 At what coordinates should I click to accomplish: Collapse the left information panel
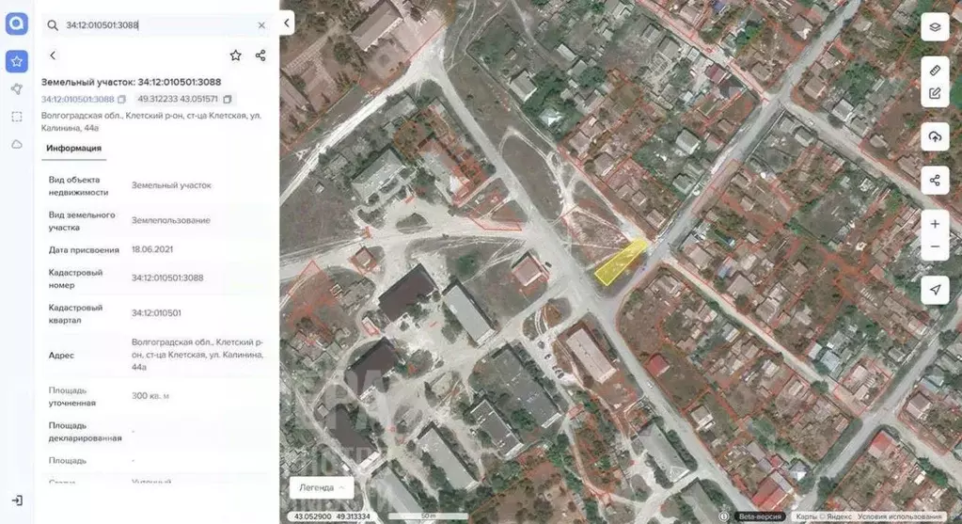287,24
